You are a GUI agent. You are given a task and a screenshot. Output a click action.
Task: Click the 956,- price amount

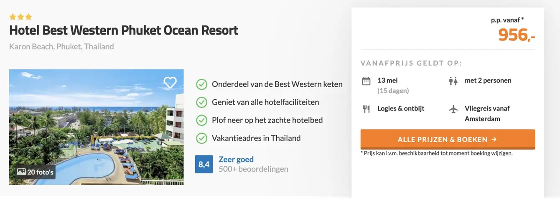click(517, 36)
